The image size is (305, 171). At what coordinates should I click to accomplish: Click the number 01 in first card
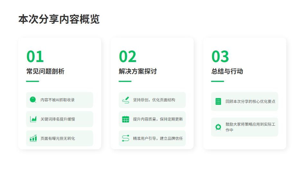click(35, 57)
